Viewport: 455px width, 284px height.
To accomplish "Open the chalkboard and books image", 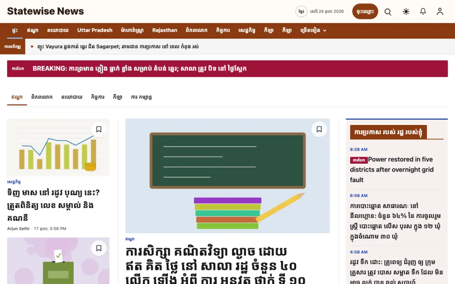I will point(227,176).
